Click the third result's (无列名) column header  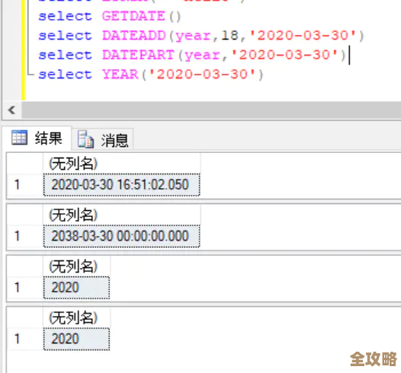point(77,266)
